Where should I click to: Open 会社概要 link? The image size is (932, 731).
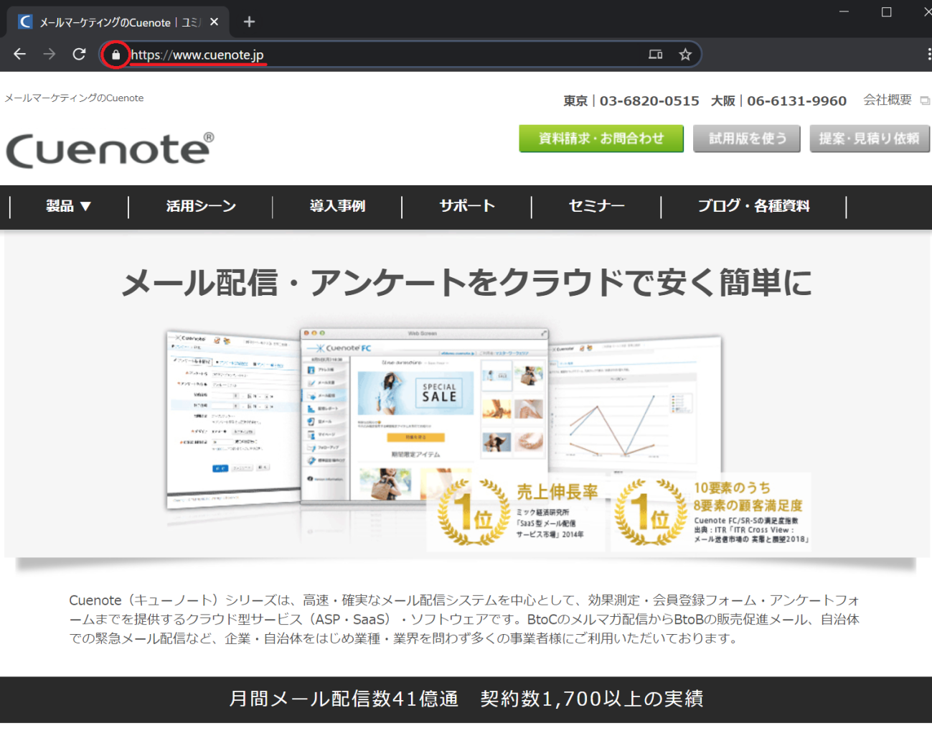point(888,100)
